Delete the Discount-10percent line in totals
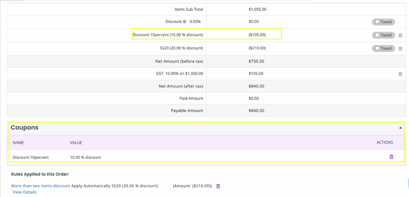 tap(400, 35)
